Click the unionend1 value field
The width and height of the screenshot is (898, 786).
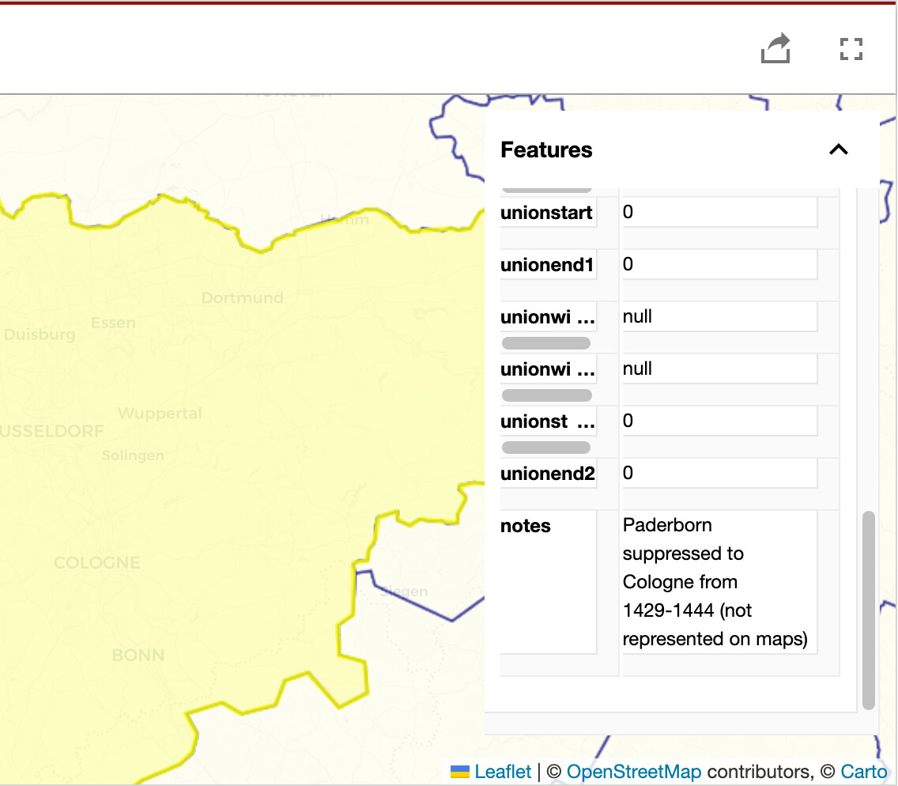tap(719, 265)
